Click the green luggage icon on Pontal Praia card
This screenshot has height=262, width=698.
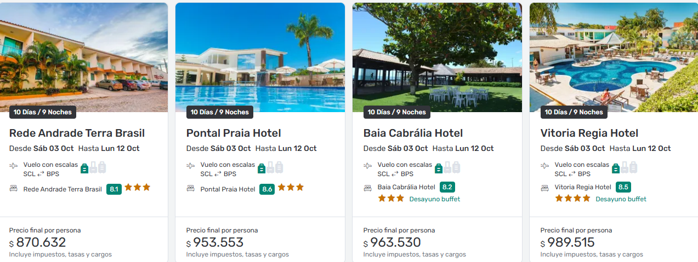click(262, 167)
